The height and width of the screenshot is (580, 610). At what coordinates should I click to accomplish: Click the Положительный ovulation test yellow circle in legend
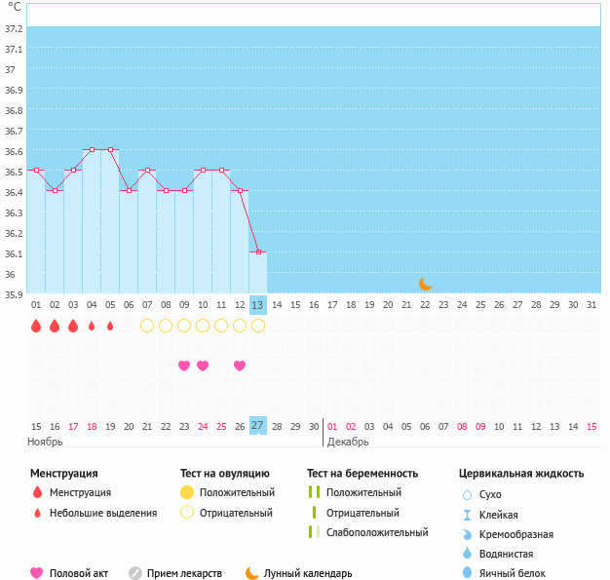(x=188, y=493)
